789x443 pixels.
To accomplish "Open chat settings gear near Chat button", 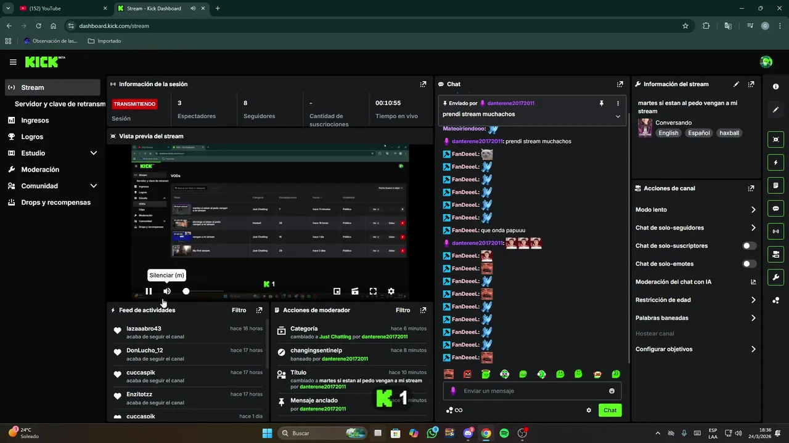I will pyautogui.click(x=589, y=410).
